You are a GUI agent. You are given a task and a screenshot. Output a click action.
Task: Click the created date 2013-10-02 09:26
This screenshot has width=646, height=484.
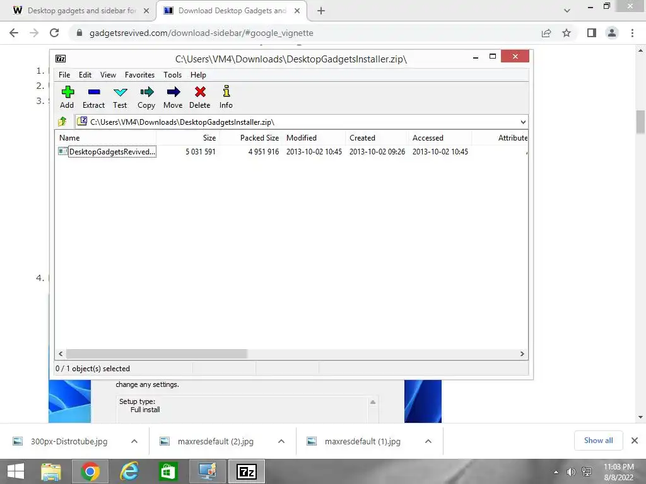tap(377, 152)
